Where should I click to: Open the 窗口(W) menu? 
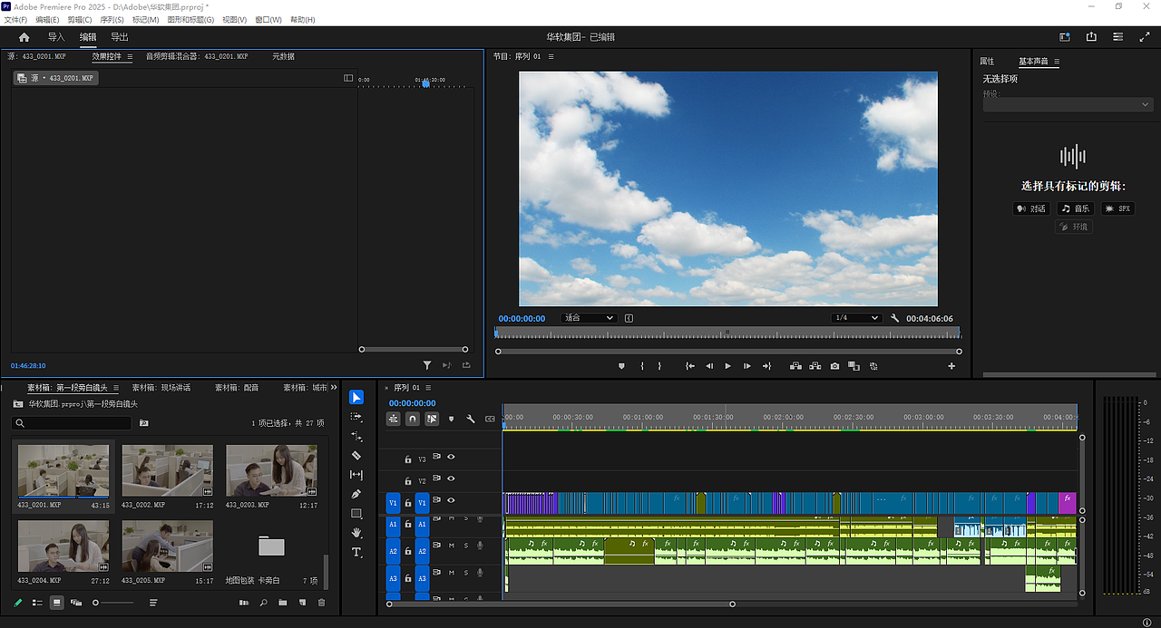point(268,19)
